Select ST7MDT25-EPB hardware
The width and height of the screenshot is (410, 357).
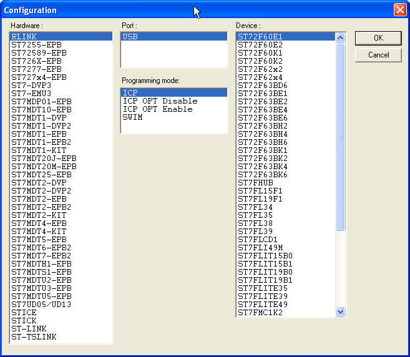click(x=61, y=175)
